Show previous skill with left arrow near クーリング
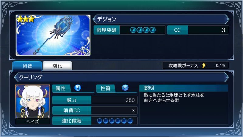 click(x=16, y=77)
